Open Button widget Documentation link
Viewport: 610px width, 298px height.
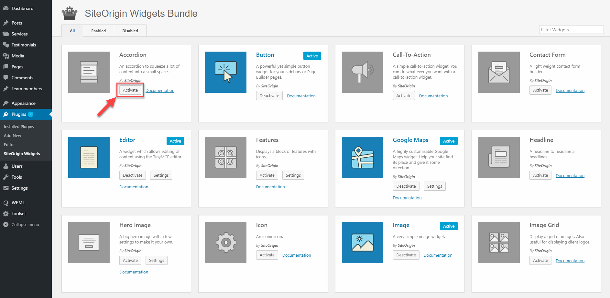point(301,96)
